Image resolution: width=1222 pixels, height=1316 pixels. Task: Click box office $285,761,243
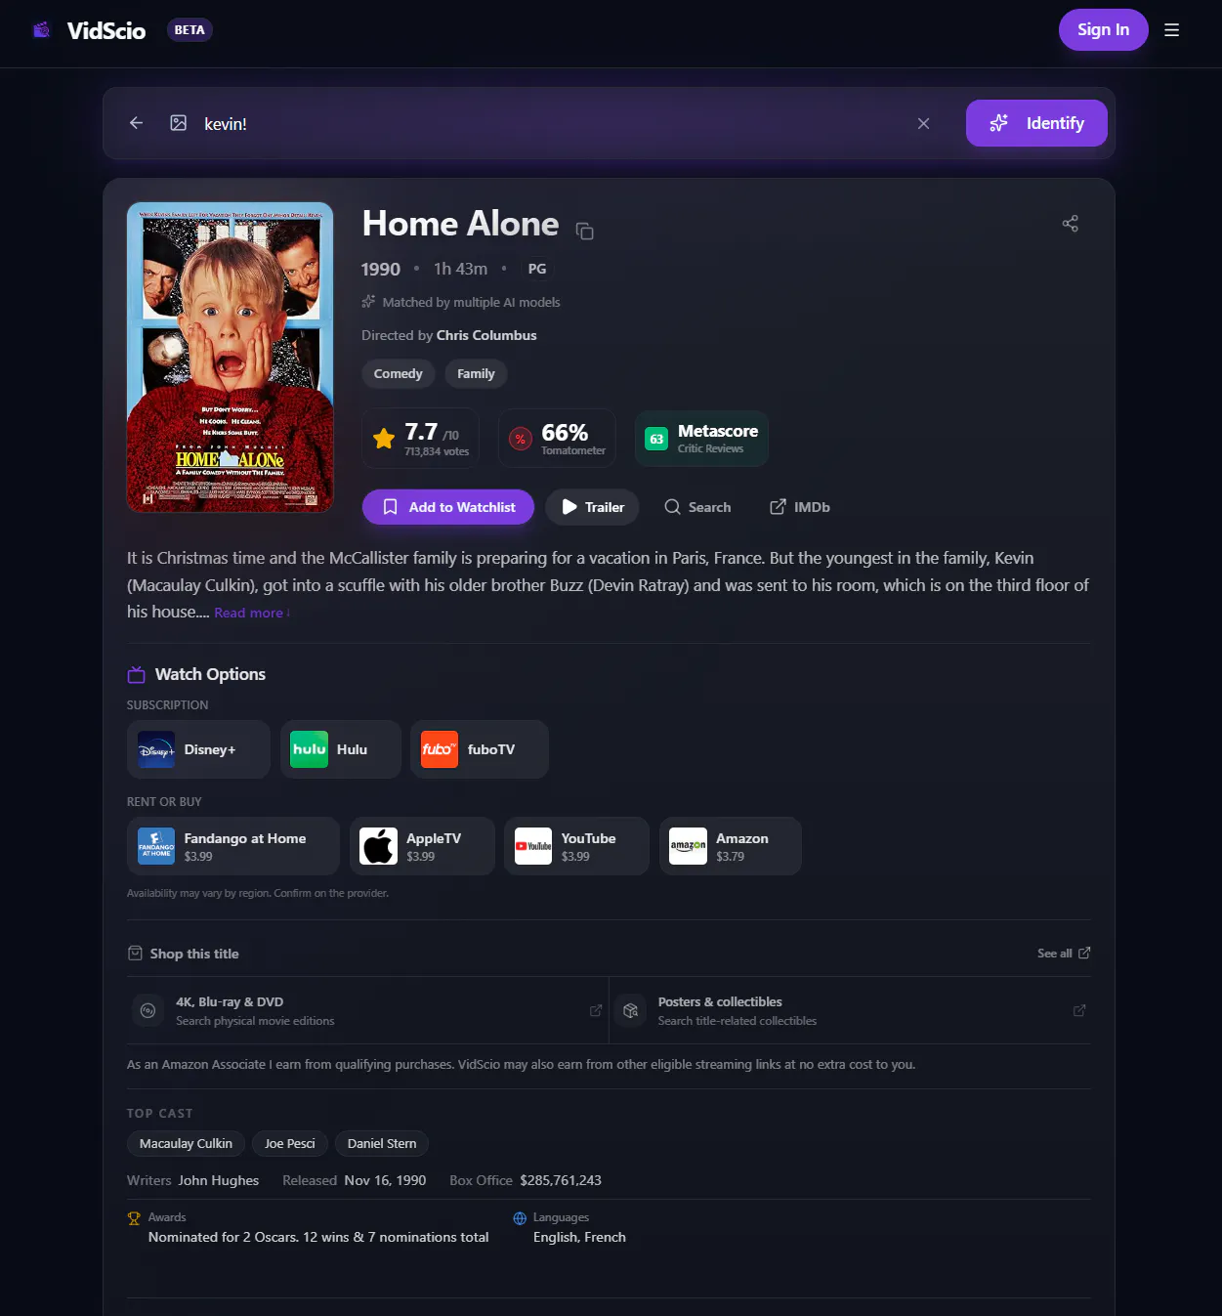point(561,1181)
